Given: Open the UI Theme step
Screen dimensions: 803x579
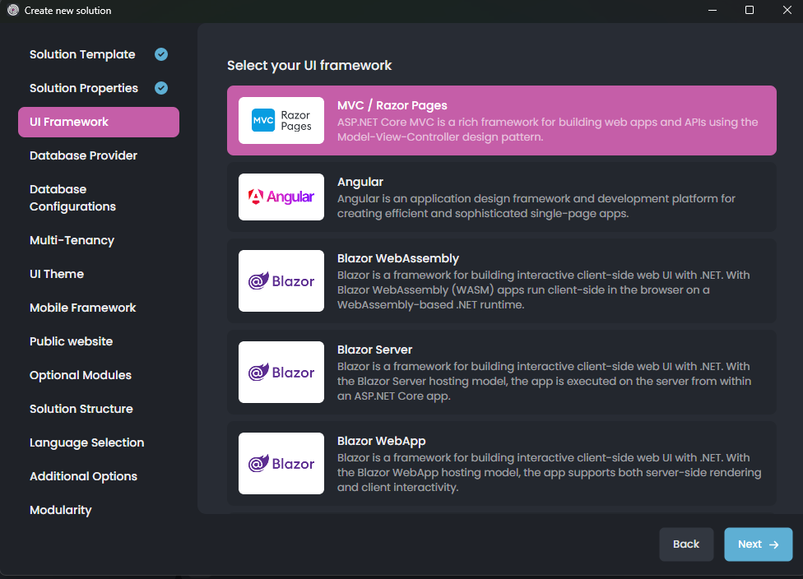Looking at the screenshot, I should pos(56,273).
